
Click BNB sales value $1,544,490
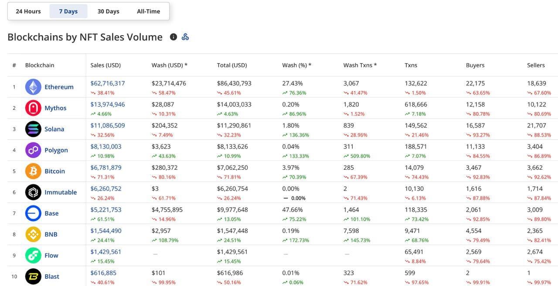point(106,231)
